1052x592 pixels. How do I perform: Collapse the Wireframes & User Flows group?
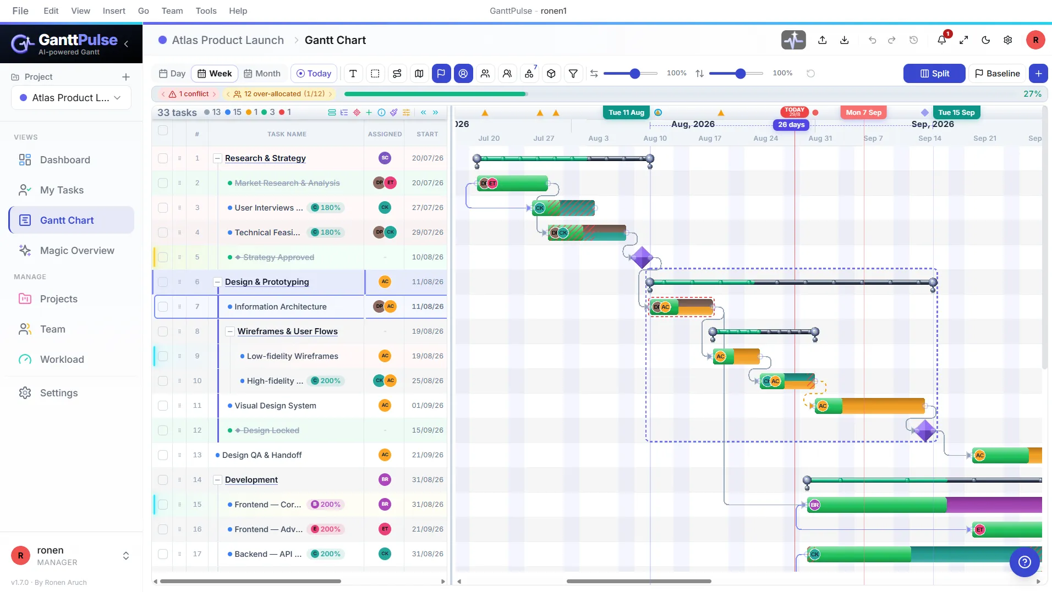click(230, 331)
